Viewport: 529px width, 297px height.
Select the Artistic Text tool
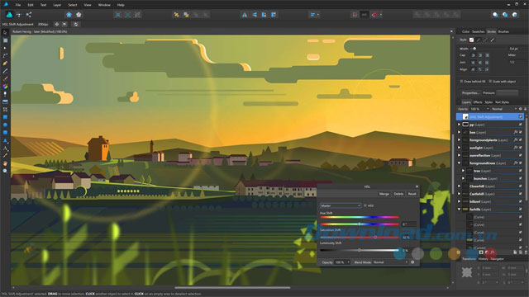coord(5,148)
